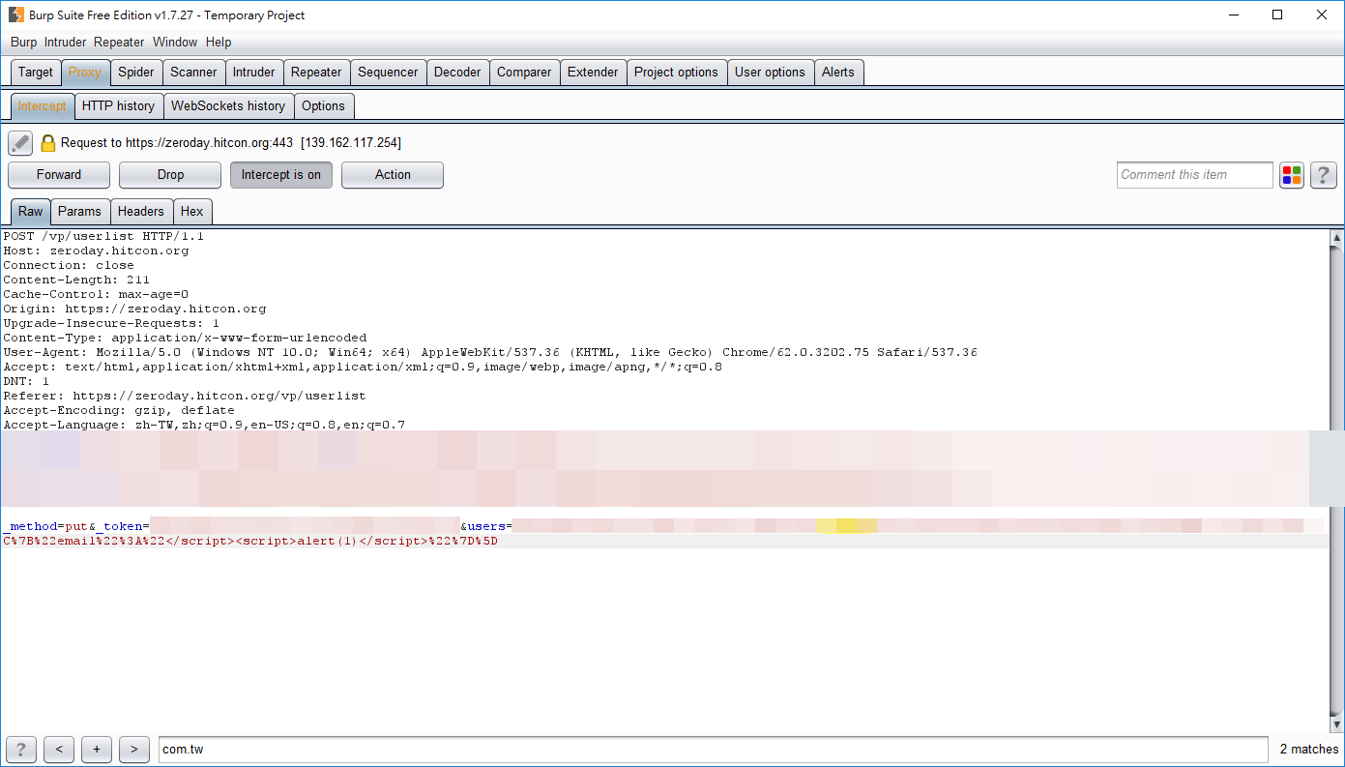Click the Burp Suite logo icon

(x=16, y=15)
